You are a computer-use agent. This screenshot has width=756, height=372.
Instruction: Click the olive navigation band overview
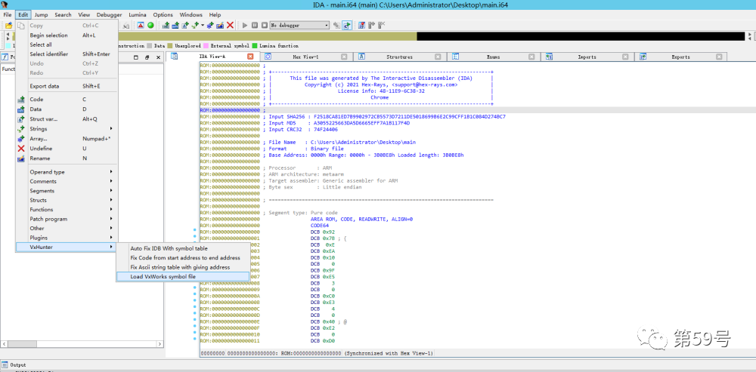[267, 36]
